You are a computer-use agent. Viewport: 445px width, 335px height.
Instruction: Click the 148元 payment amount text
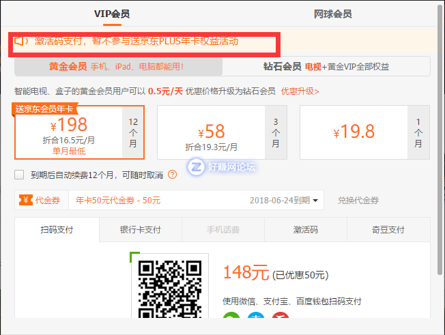pyautogui.click(x=246, y=272)
